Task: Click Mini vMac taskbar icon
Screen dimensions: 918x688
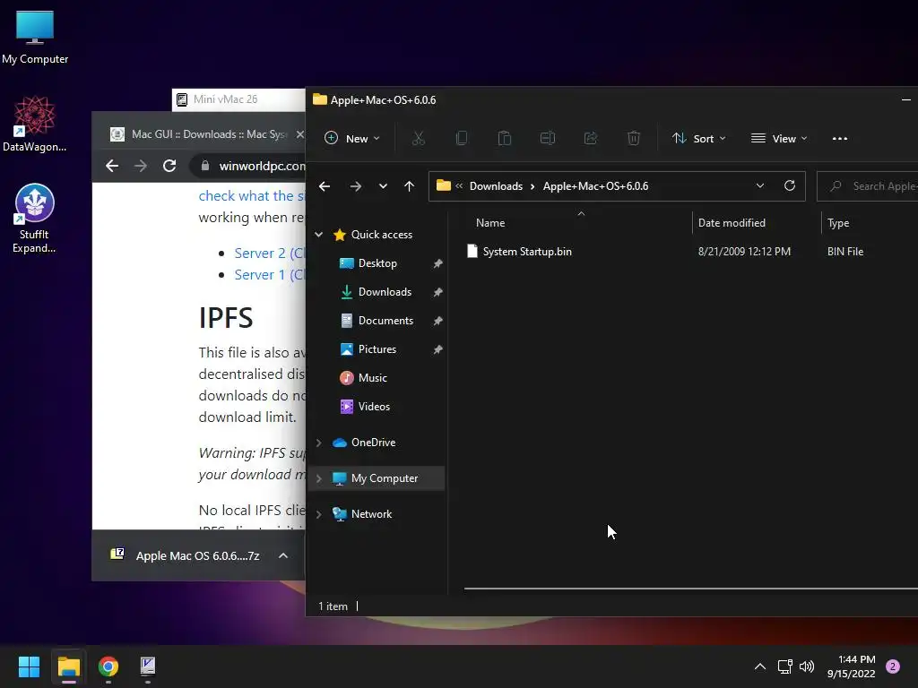Action: (x=148, y=666)
